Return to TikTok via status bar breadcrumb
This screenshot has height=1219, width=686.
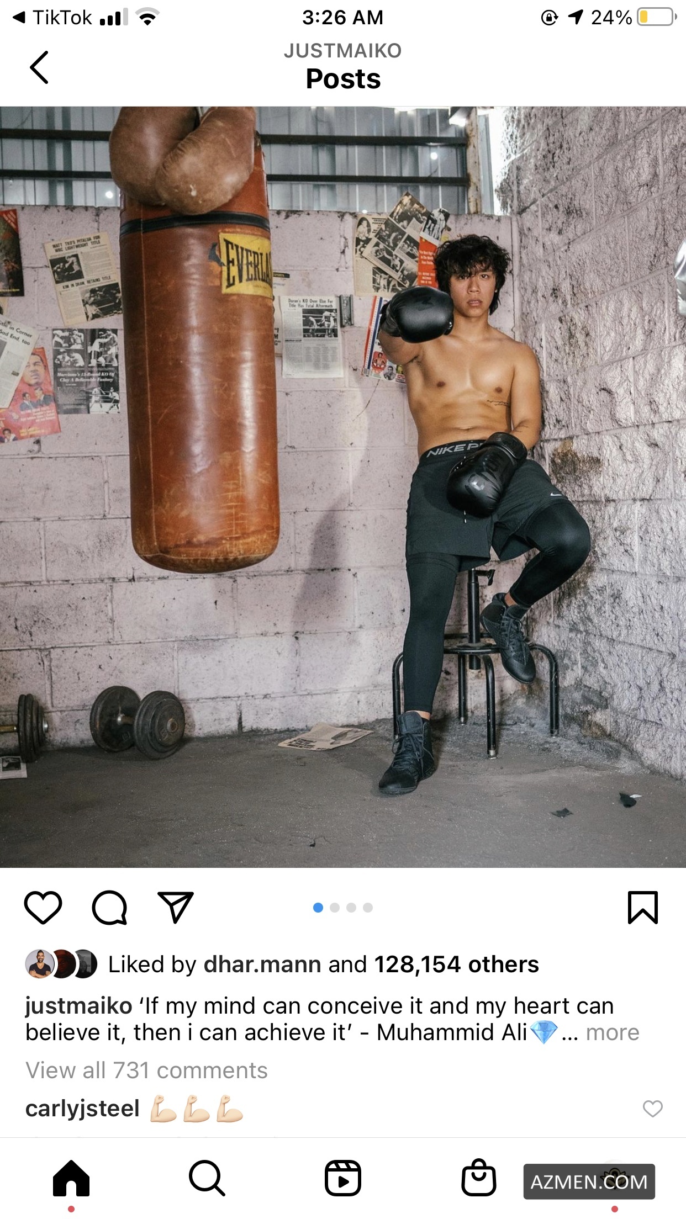[52, 18]
